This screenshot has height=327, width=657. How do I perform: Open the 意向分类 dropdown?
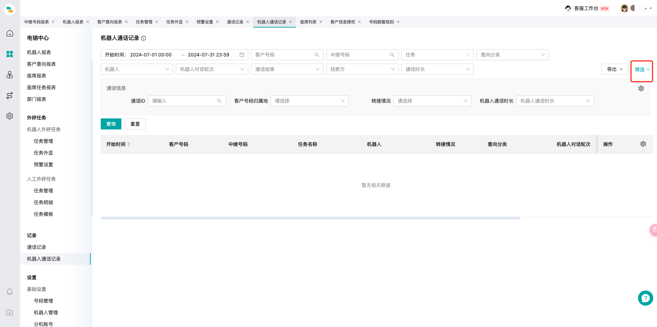(x=513, y=55)
